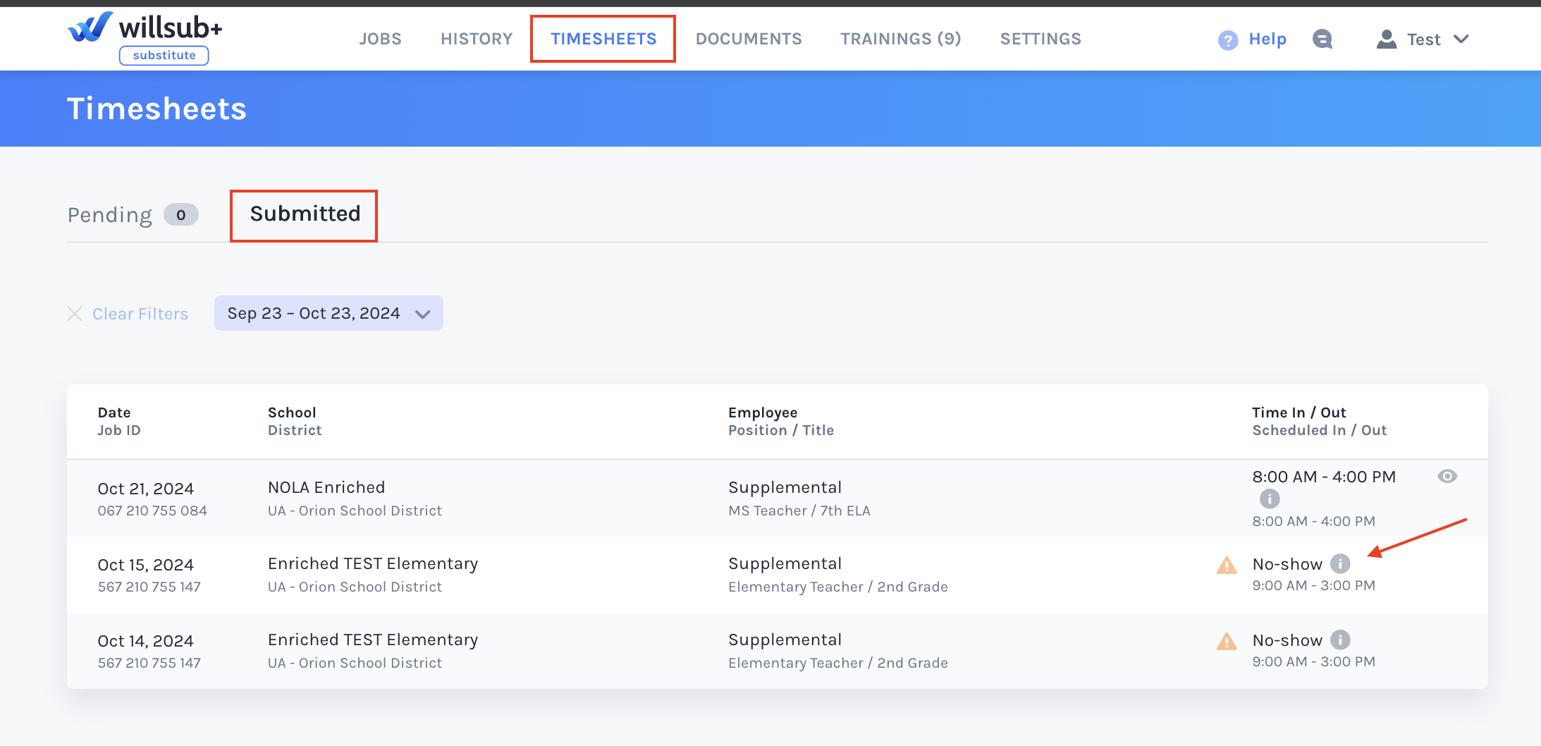Click date Oct 15, 2024
Image resolution: width=1541 pixels, height=746 pixels.
146,565
